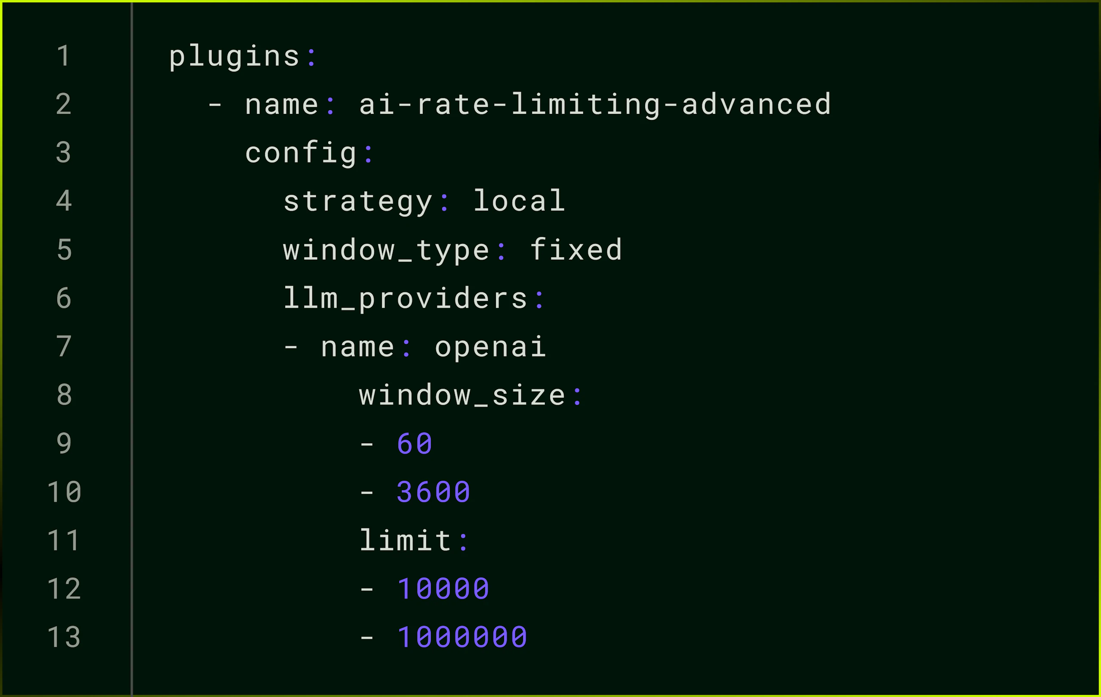Click the 'window_type' key
The width and height of the screenshot is (1101, 697).
[x=386, y=250]
